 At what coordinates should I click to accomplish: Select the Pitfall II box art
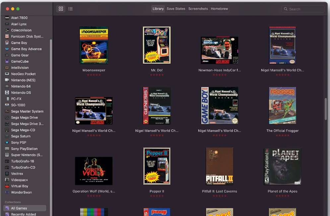[x=219, y=166]
